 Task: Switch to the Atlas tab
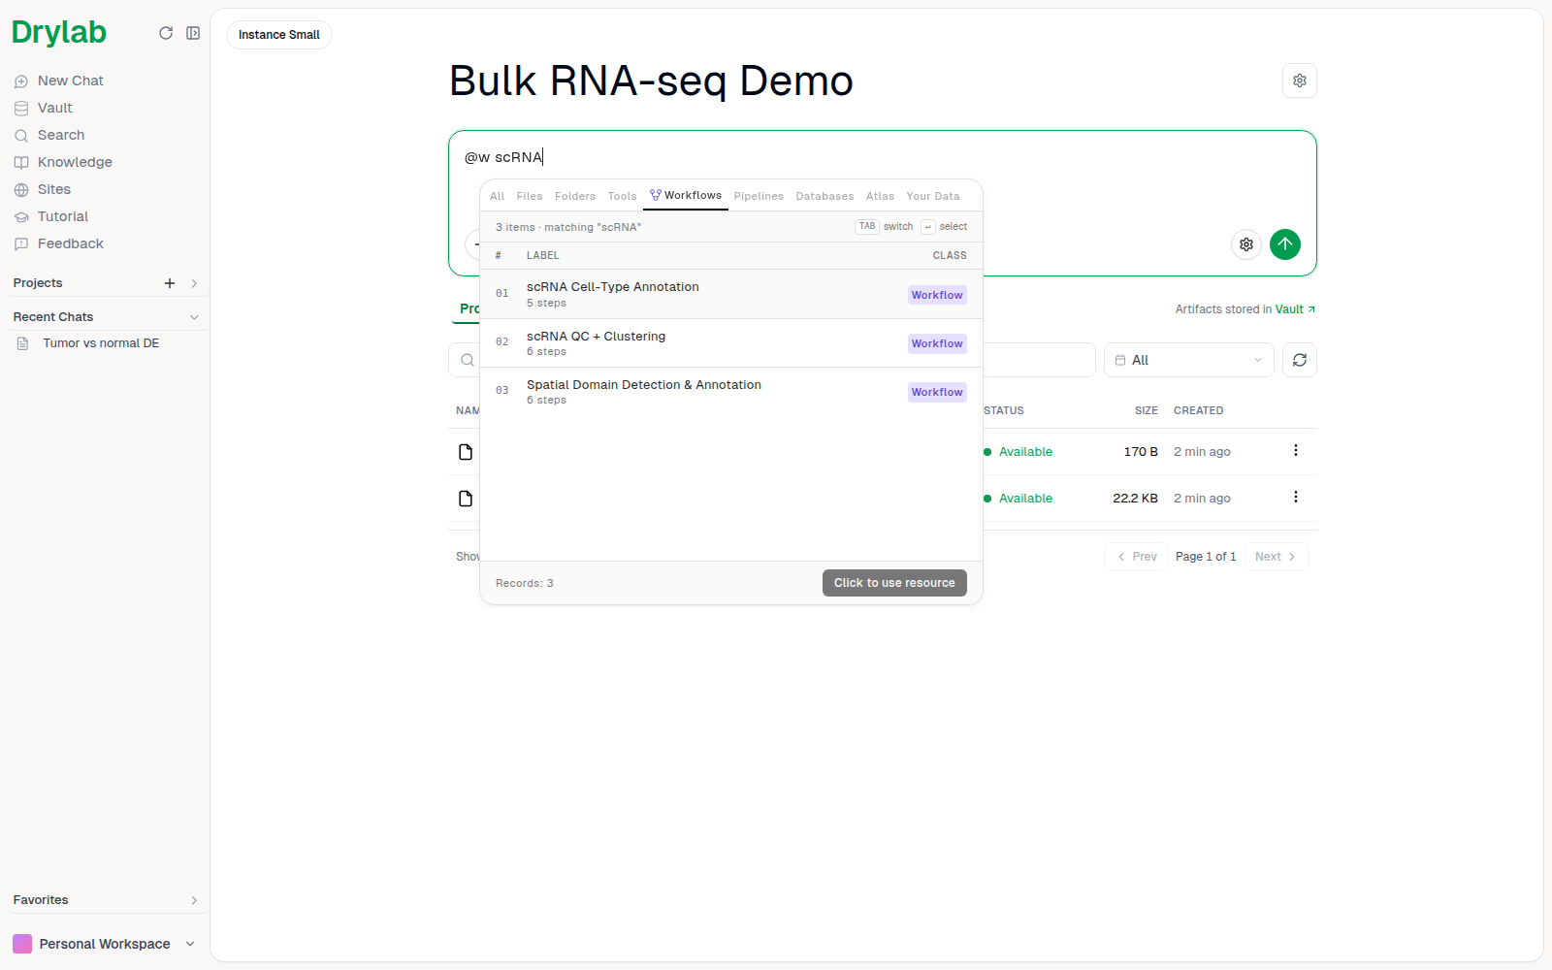click(880, 196)
